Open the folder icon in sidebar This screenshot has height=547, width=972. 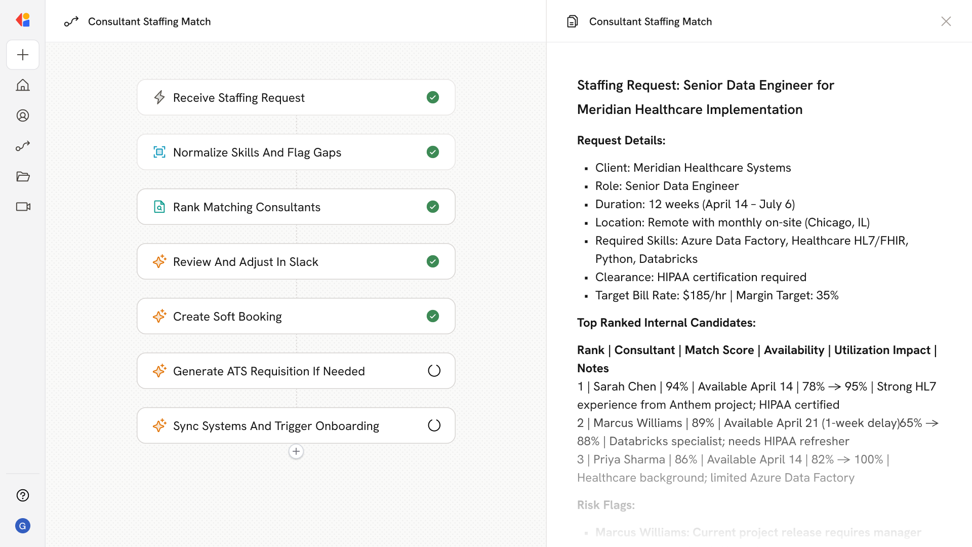(23, 176)
